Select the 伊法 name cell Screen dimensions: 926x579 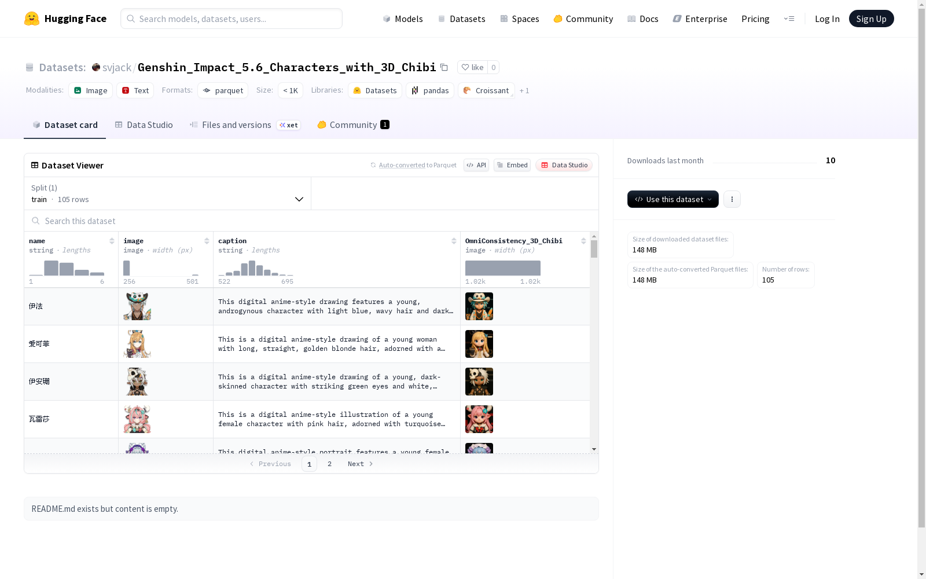click(x=71, y=306)
